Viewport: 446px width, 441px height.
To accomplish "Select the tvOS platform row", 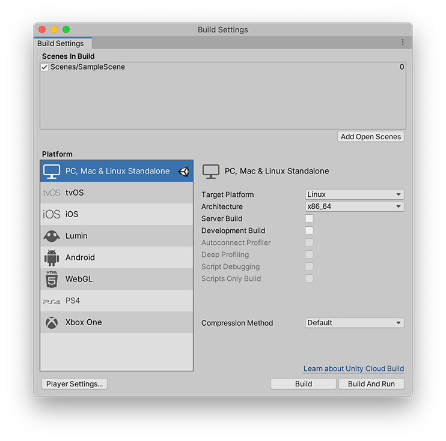I will [x=117, y=193].
